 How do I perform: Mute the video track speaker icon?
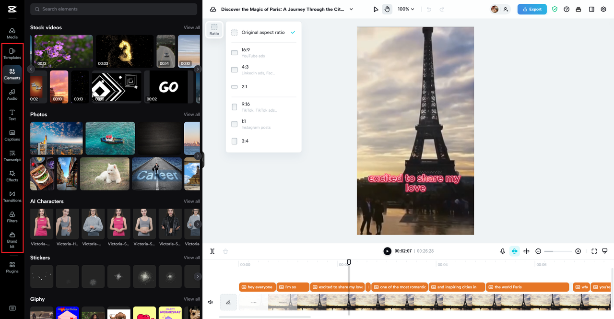(210, 302)
